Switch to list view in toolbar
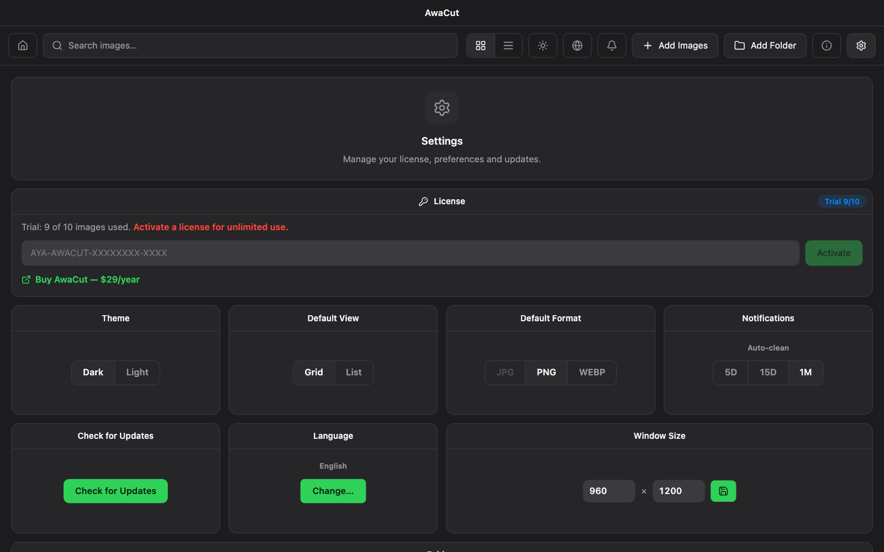The image size is (884, 552). tap(508, 45)
